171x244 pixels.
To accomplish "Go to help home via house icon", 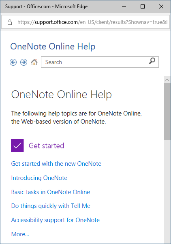I will pos(34,62).
